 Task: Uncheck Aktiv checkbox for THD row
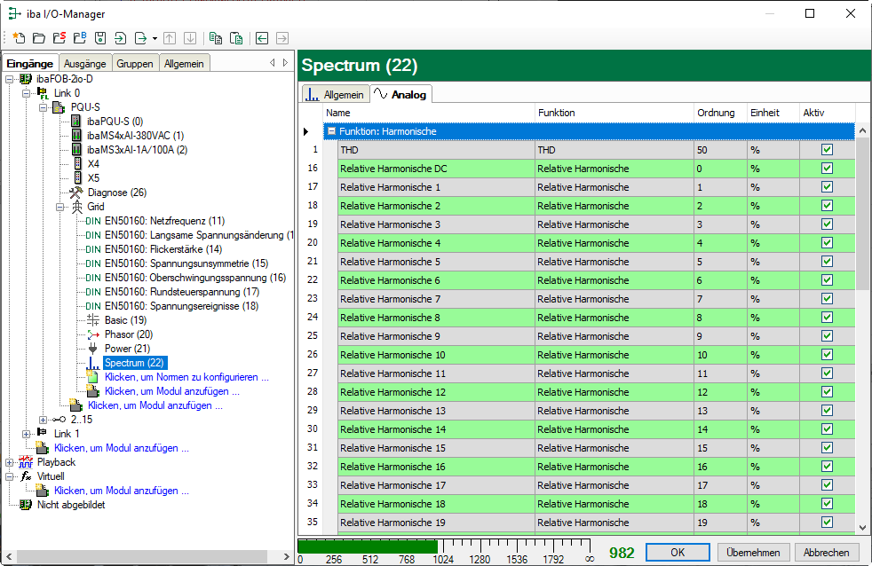click(x=827, y=150)
